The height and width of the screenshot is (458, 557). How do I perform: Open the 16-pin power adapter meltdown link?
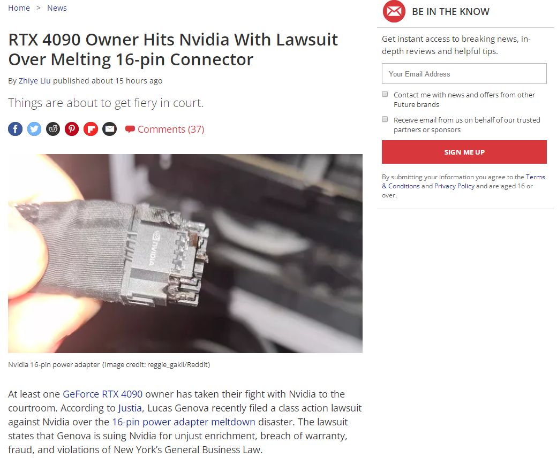184,422
